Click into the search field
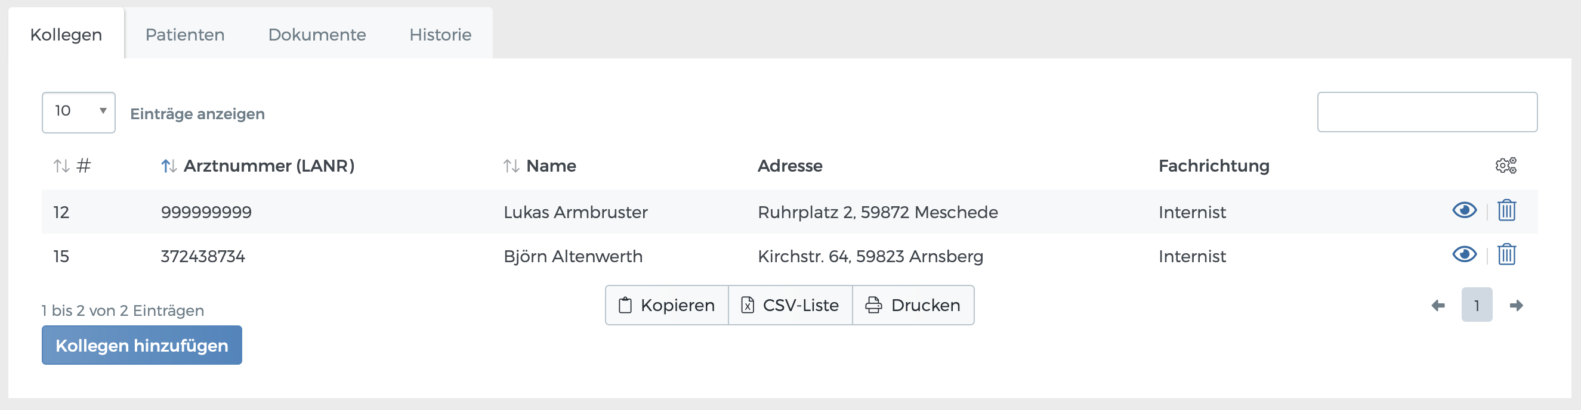 point(1427,112)
